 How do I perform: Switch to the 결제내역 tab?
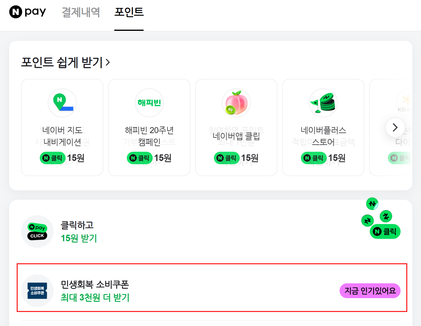click(81, 12)
